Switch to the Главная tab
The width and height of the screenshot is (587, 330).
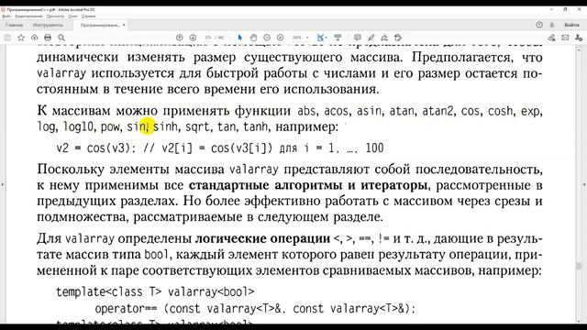coord(15,25)
